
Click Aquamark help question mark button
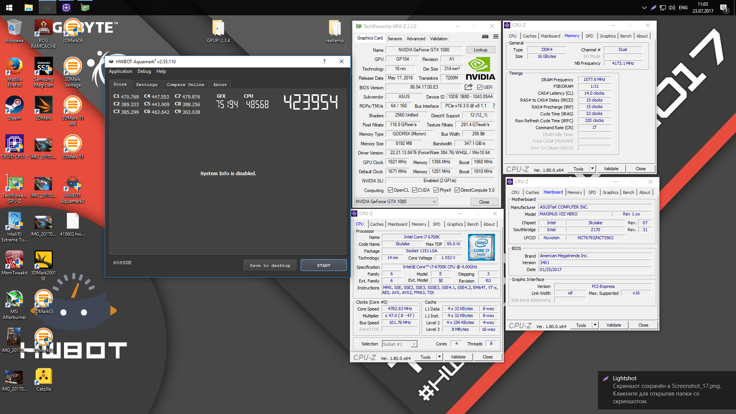point(324,61)
